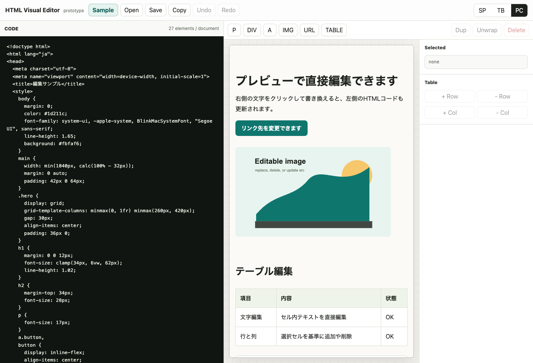Click the CODE panel header label
Viewport: 533px width, 363px height.
(11, 29)
